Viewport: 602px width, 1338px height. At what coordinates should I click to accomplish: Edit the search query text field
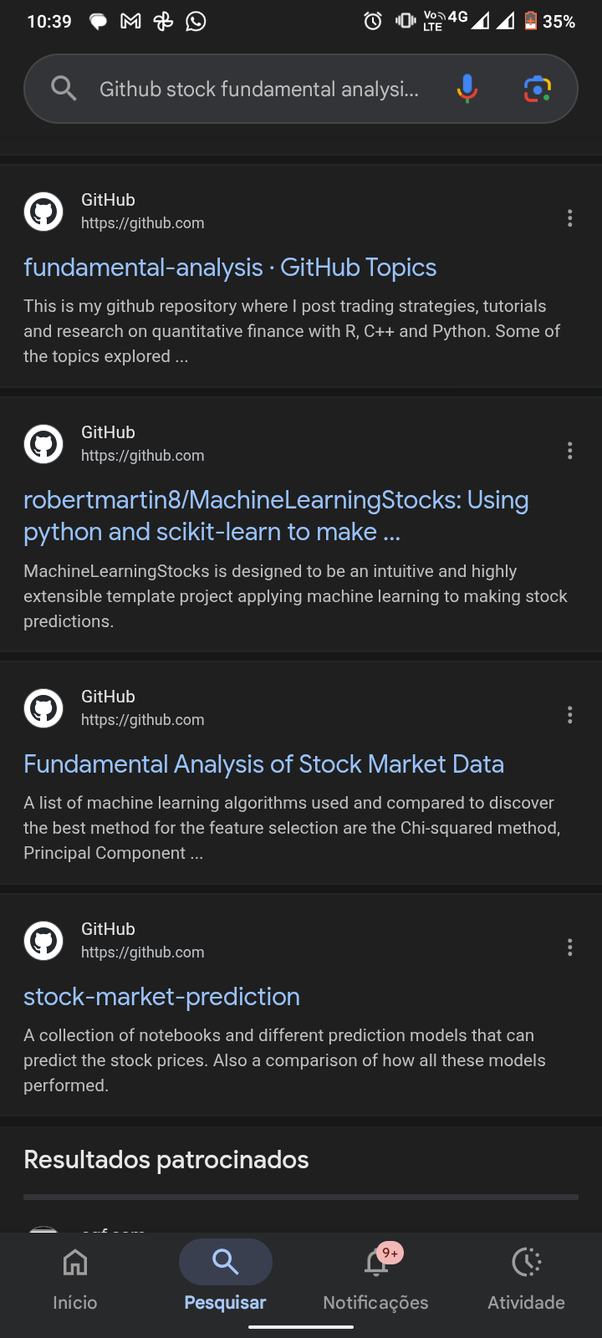pos(259,89)
